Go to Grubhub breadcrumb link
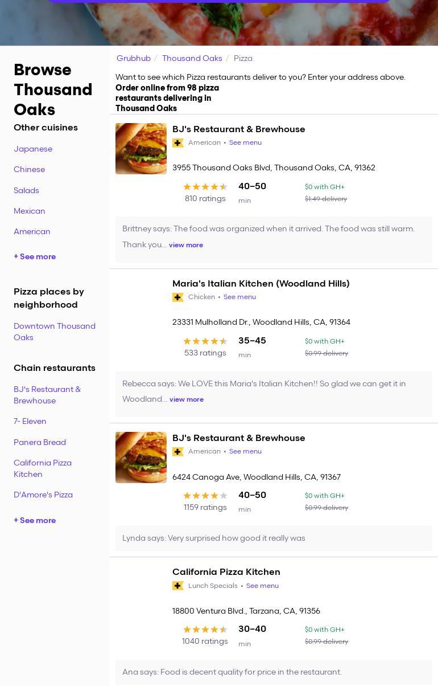Screen dimensions: 438x686 [x=134, y=58]
